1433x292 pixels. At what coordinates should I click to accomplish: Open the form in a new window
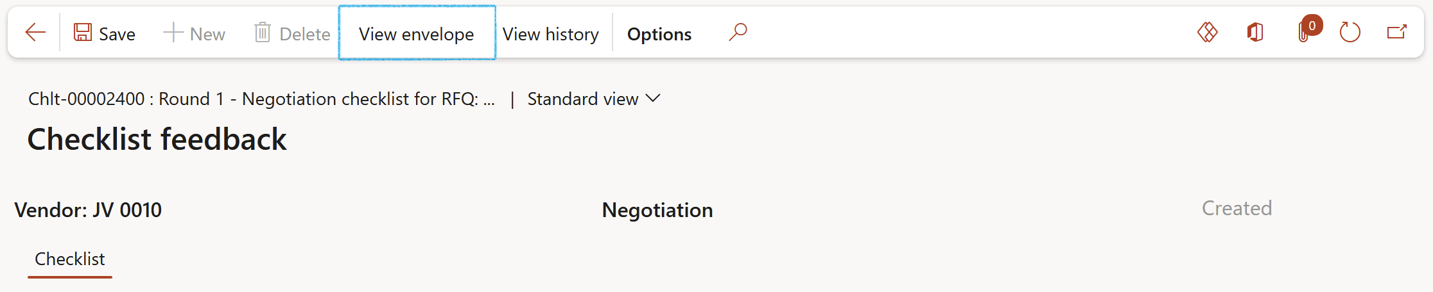point(1396,32)
